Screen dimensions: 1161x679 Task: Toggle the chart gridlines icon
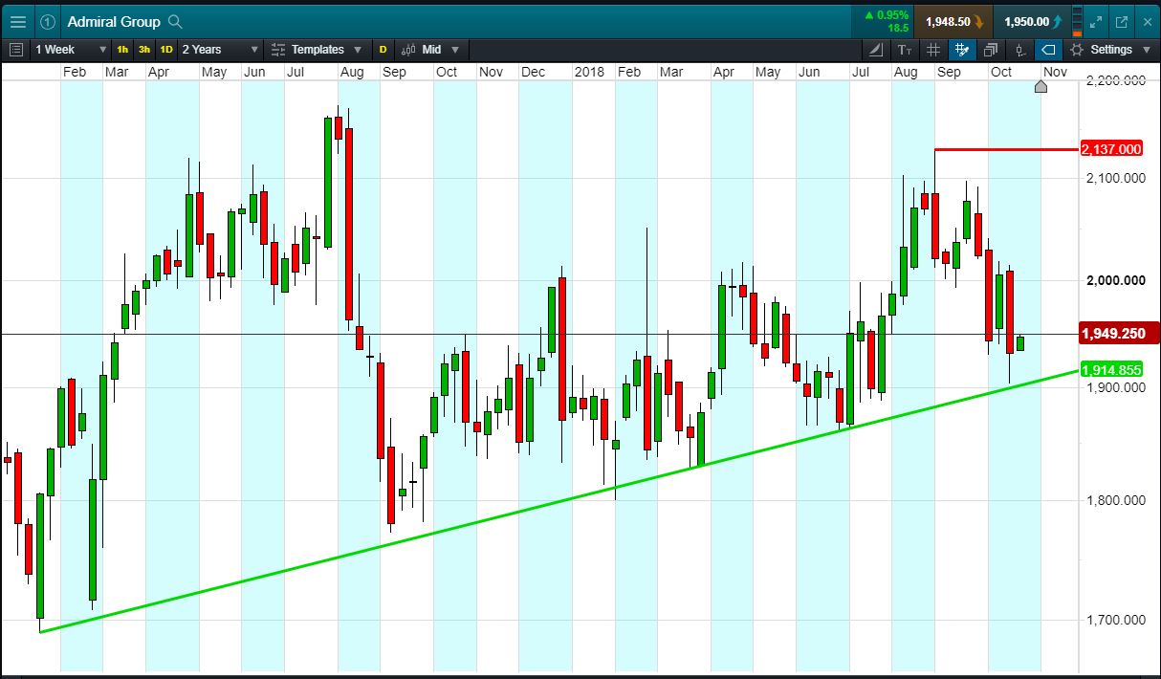coord(934,50)
